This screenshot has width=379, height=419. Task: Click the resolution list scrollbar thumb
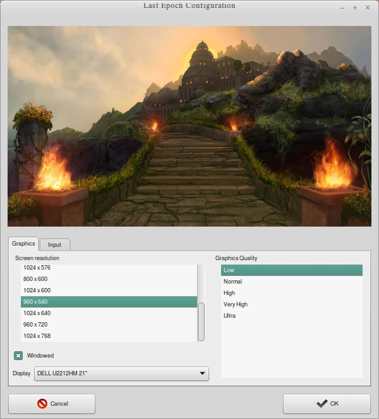(202, 322)
